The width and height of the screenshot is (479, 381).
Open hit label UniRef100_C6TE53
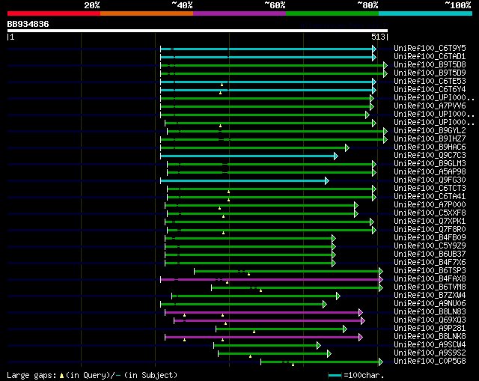(x=430, y=81)
